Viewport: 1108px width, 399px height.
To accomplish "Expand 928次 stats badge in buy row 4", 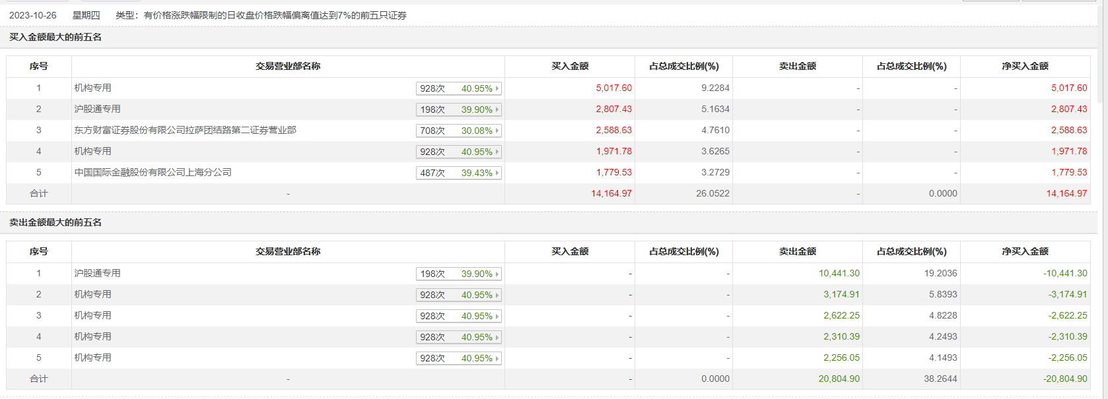I will [459, 152].
